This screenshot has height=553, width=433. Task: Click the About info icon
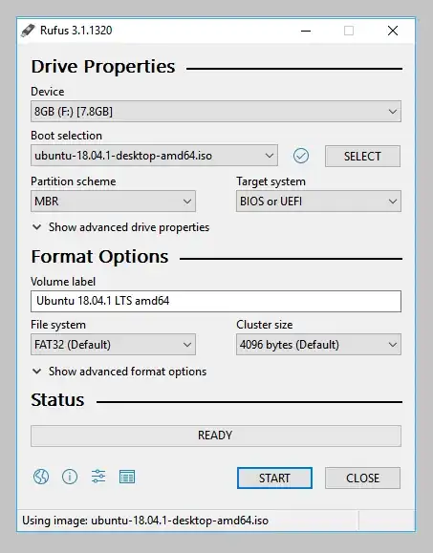click(70, 477)
